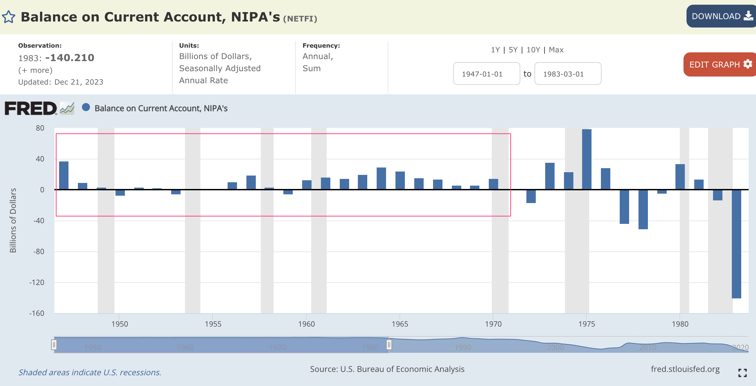Toggle fullscreen chart icon
Viewport: 756px width, 386px height.
pyautogui.click(x=742, y=373)
